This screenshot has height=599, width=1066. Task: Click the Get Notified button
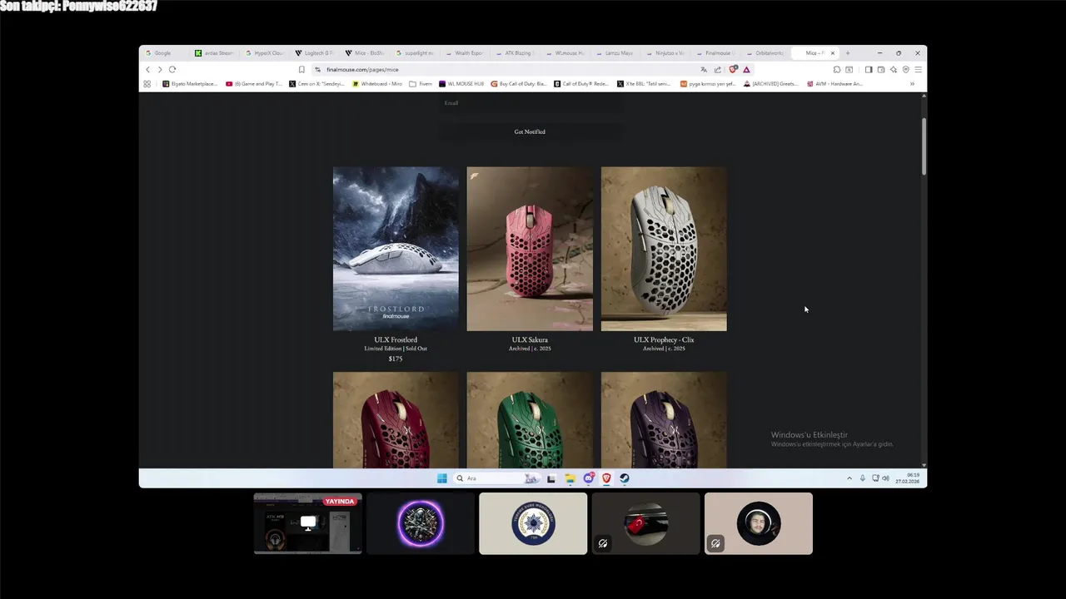530,131
